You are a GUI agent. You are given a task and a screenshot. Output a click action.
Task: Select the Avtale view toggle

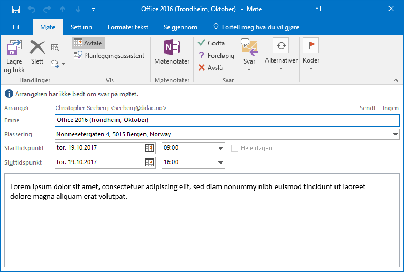(x=88, y=43)
